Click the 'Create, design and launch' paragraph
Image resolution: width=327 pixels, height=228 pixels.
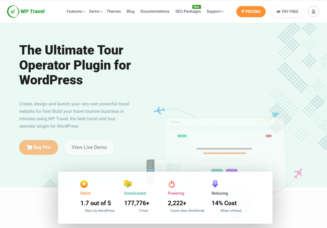pyautogui.click(x=74, y=115)
